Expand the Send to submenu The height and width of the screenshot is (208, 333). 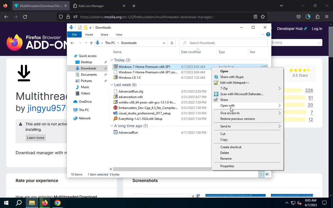tap(247, 126)
